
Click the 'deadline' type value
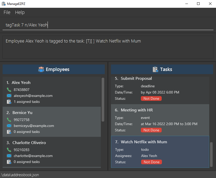tap(148, 86)
